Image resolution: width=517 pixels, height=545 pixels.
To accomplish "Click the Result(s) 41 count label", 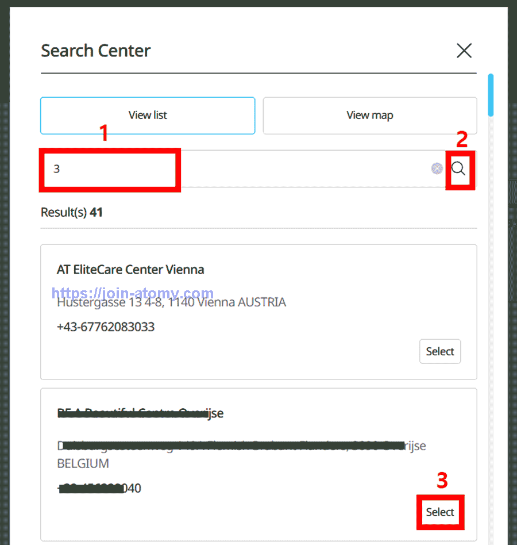I will click(x=72, y=213).
